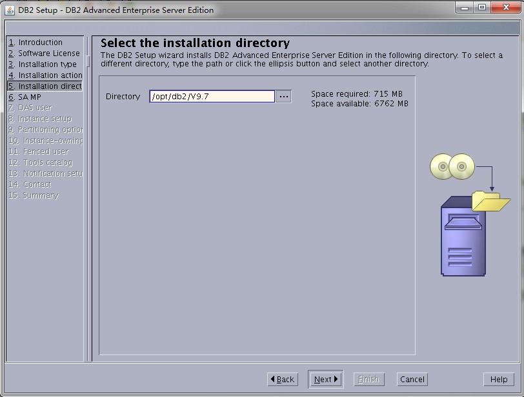Click the 'Space available: 6762 MB' text
524x397 pixels.
pos(359,104)
